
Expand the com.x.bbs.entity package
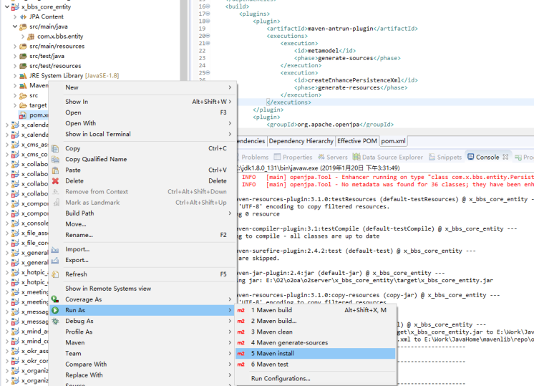click(24, 36)
